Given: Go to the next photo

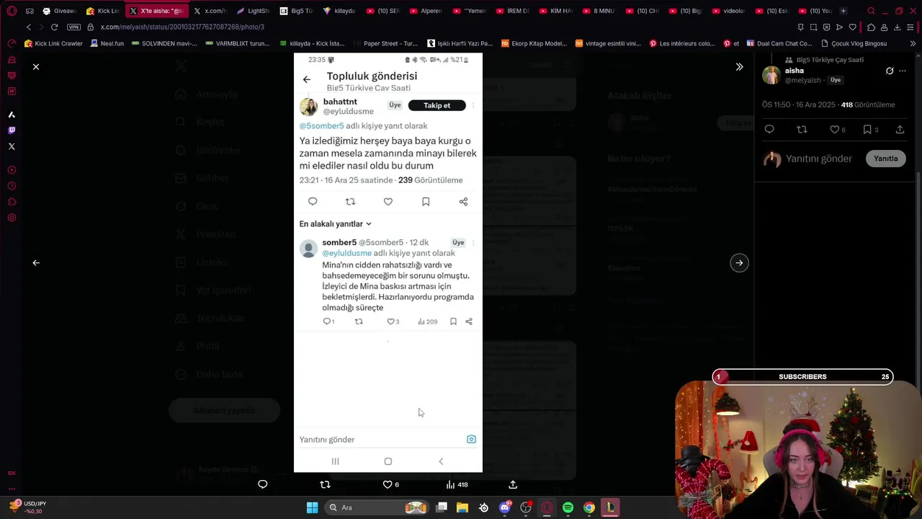Looking at the screenshot, I should click(x=739, y=262).
